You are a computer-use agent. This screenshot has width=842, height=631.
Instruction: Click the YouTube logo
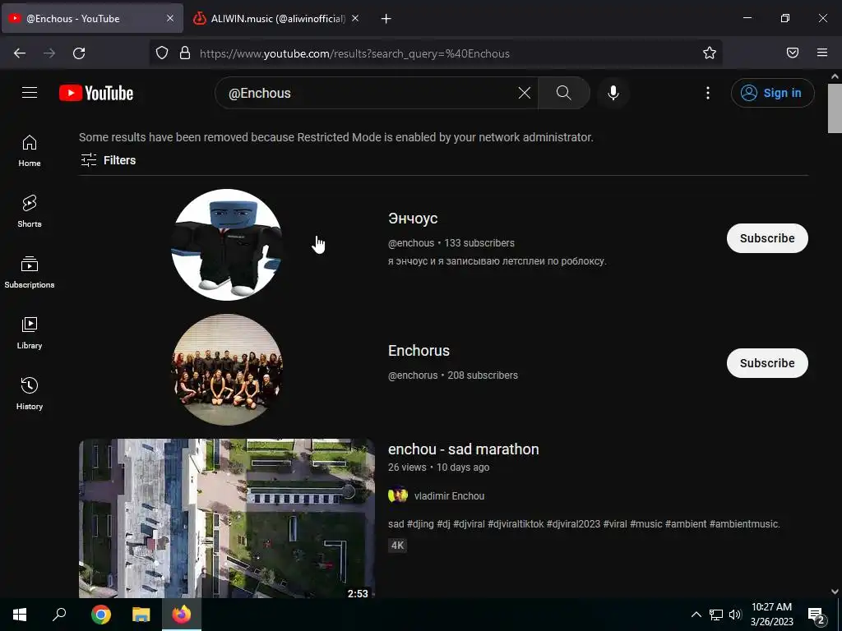tap(96, 93)
